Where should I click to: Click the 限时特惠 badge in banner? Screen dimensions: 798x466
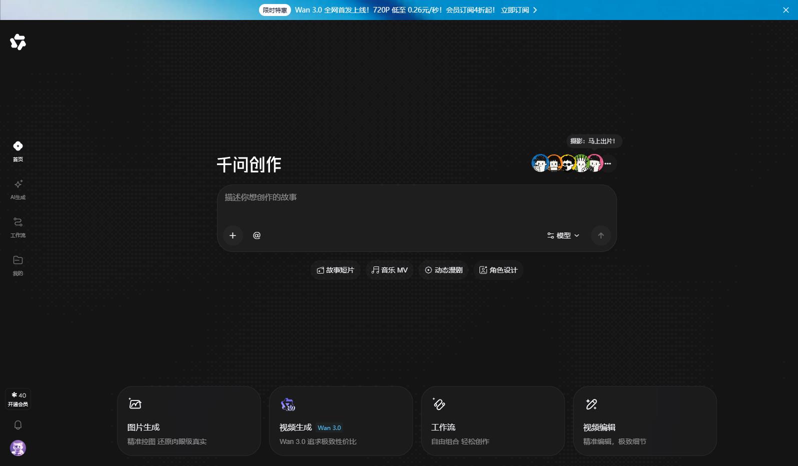pyautogui.click(x=275, y=10)
